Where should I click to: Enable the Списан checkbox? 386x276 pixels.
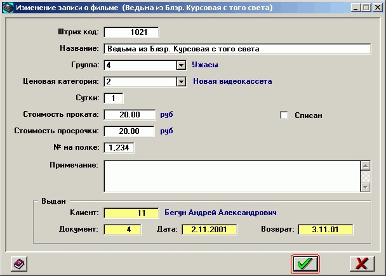(x=284, y=115)
